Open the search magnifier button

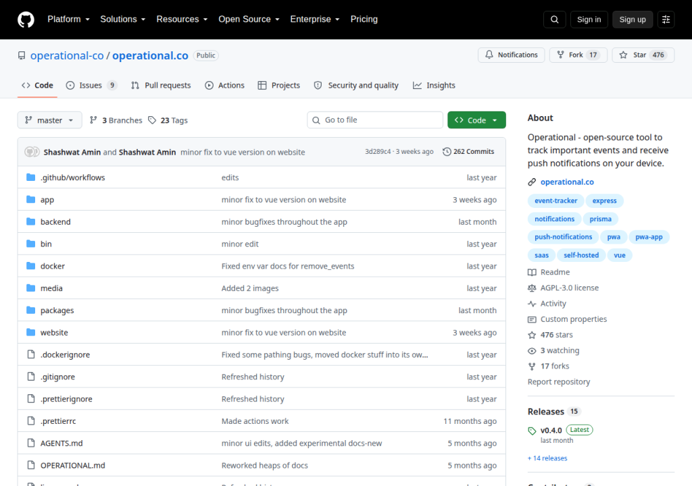point(554,20)
